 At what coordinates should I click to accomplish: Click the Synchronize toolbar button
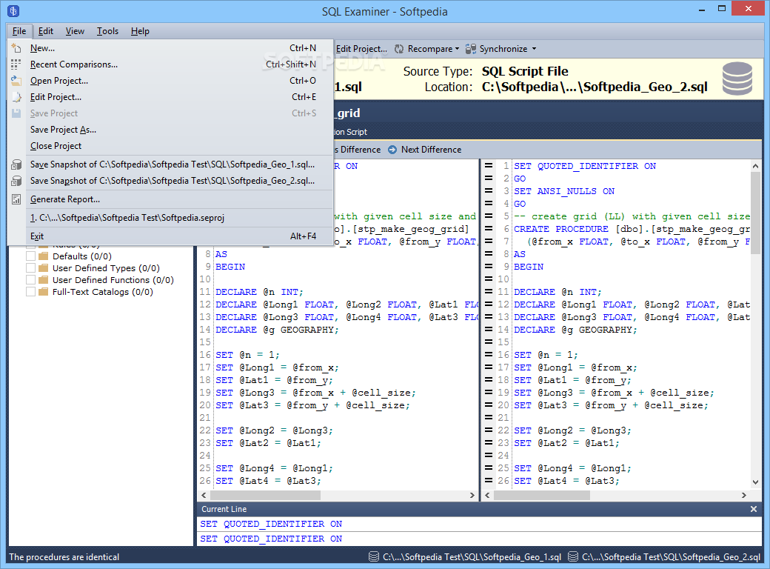(x=497, y=49)
